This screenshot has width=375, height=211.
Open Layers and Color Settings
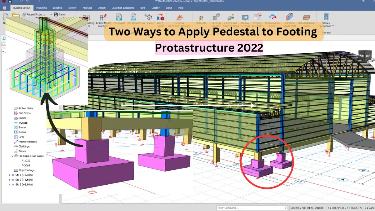[x=231, y=21]
